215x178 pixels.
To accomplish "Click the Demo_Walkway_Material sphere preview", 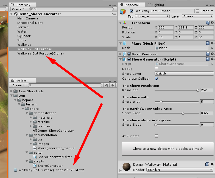I will point(126,167).
